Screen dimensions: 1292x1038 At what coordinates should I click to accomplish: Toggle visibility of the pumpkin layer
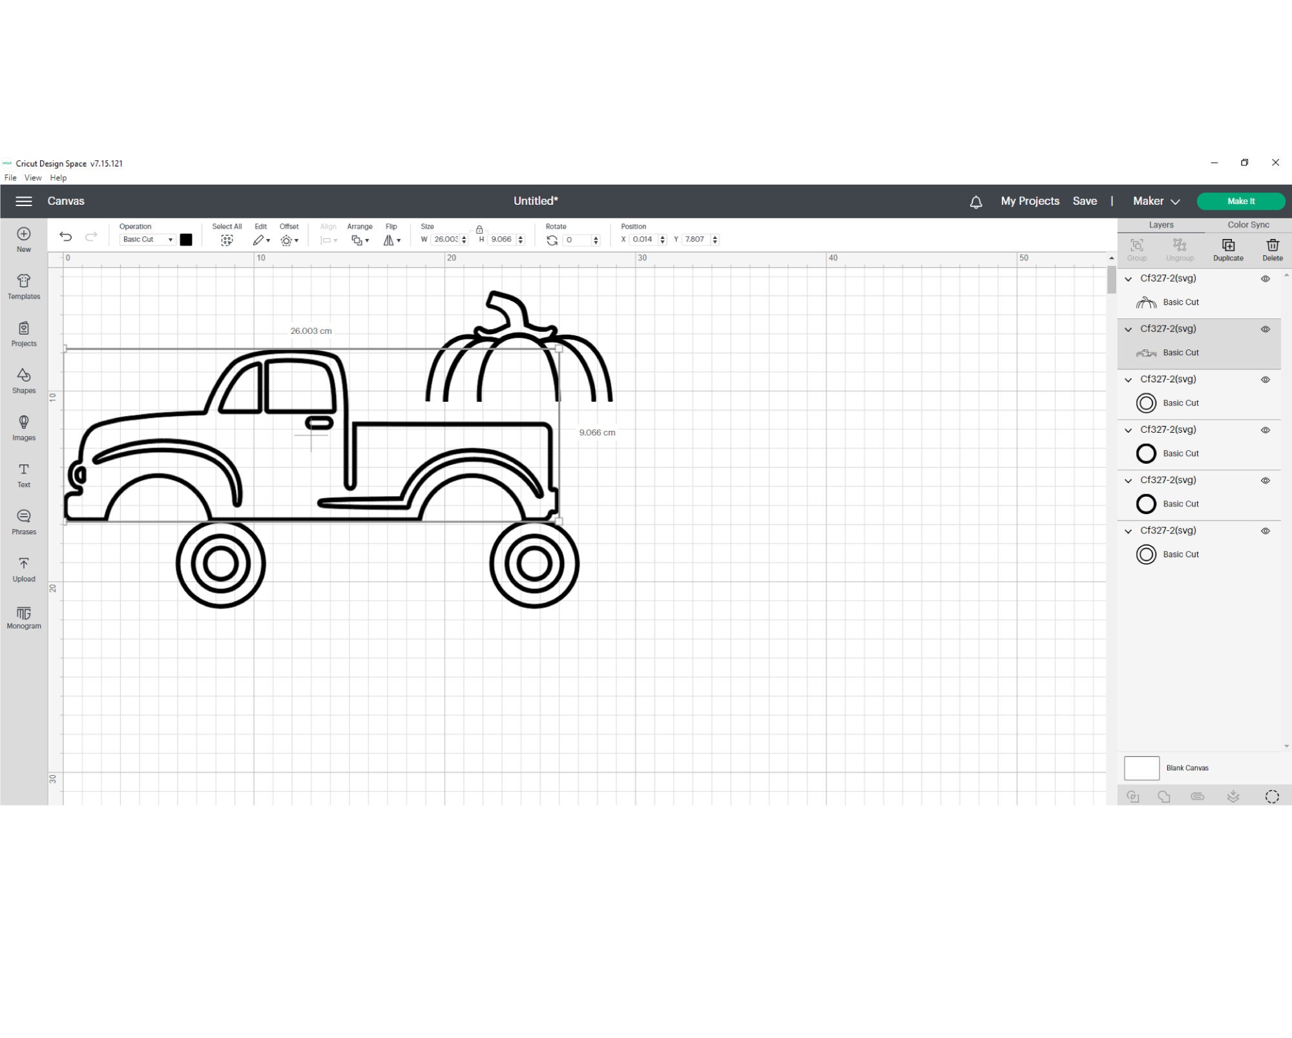1265,278
